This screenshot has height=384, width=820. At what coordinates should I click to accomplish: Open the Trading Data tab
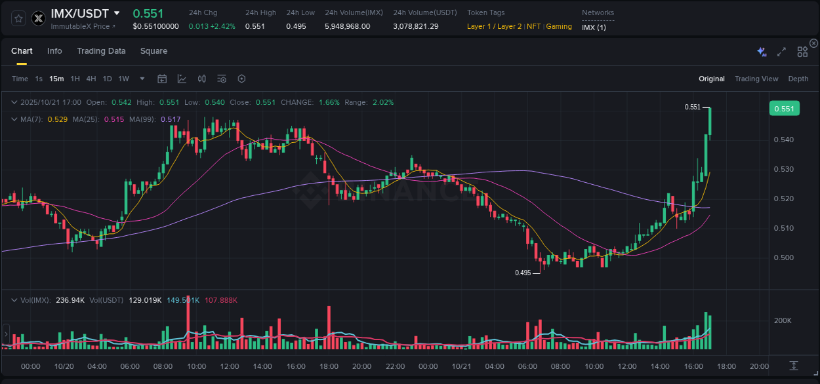click(x=101, y=50)
